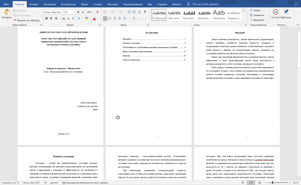
Task: Apply the Обычный (Normal) style
Action: tap(159, 15)
